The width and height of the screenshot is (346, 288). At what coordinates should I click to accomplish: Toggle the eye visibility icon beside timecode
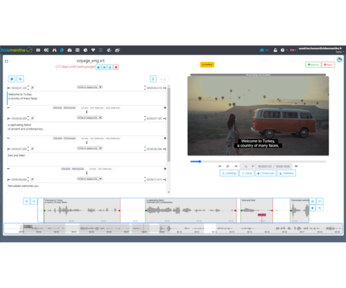point(297,166)
